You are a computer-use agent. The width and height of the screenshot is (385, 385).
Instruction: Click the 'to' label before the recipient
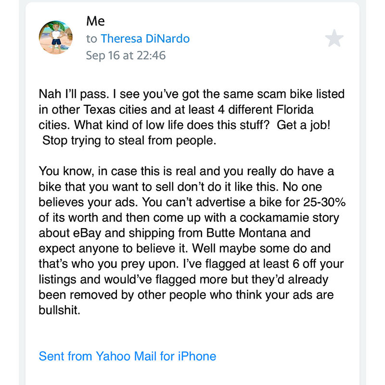pos(91,39)
